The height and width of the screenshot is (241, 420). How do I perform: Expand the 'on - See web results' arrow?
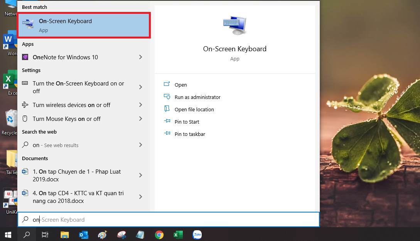pyautogui.click(x=140, y=145)
